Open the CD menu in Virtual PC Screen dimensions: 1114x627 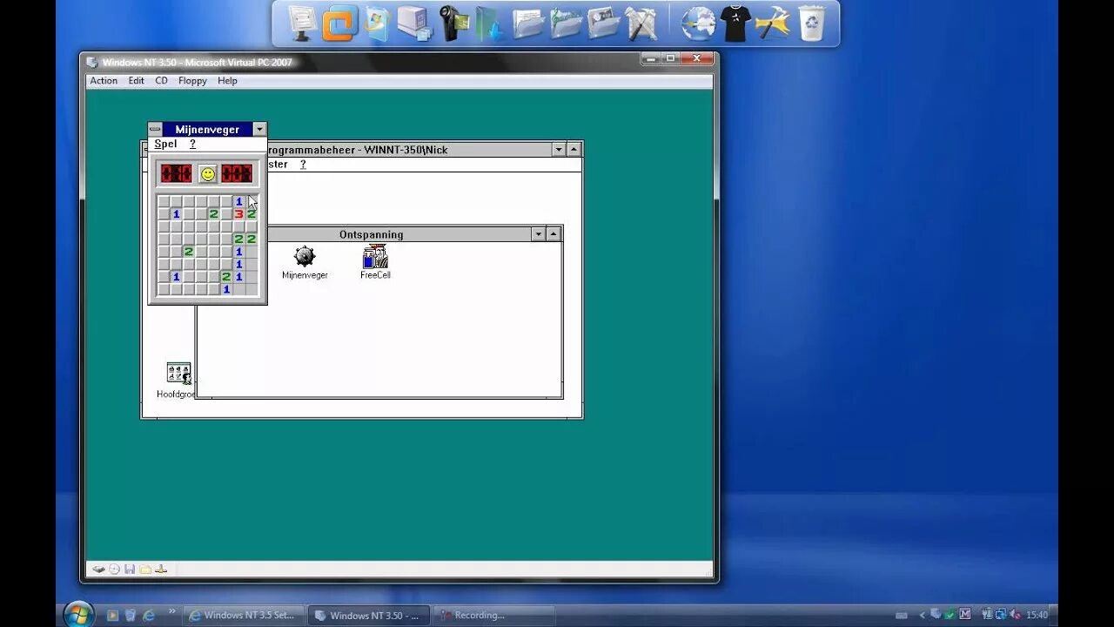(x=161, y=81)
